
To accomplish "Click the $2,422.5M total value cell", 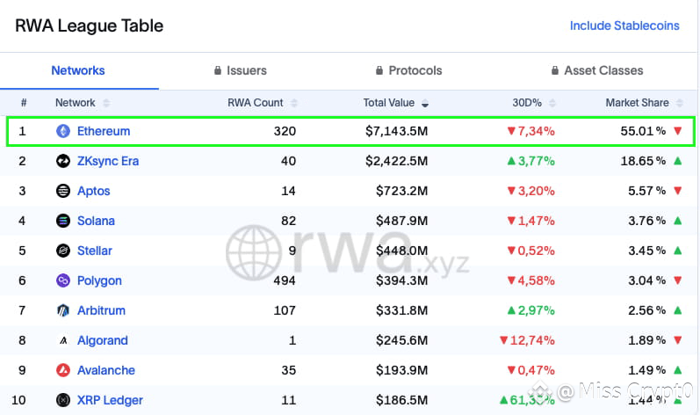I will pos(396,161).
